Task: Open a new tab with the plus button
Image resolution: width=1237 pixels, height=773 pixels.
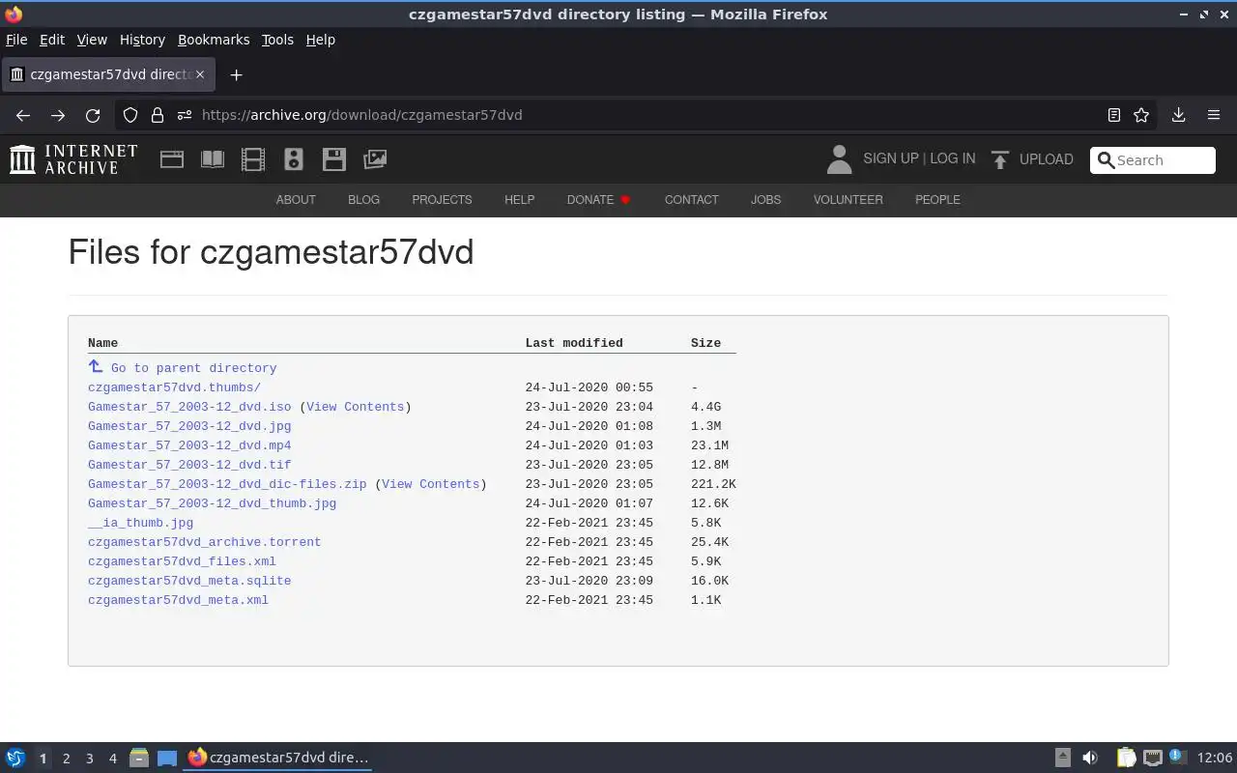Action: (x=236, y=74)
